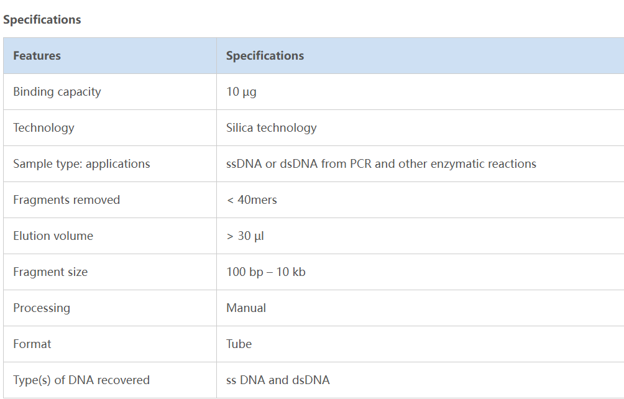Select the Tube value cell
The height and width of the screenshot is (399, 624).
[239, 344]
